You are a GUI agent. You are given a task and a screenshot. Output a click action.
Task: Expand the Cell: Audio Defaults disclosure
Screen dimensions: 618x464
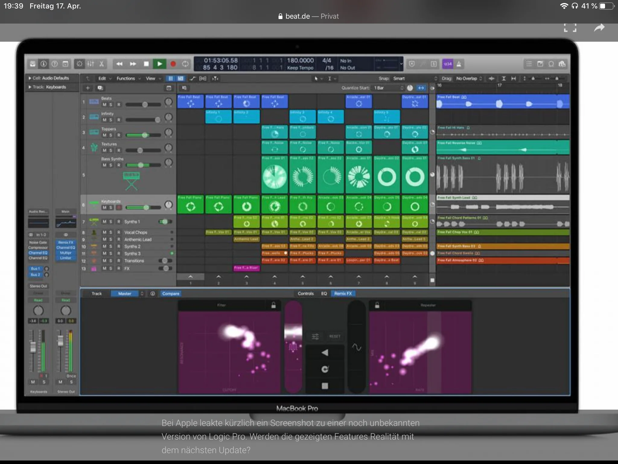30,78
